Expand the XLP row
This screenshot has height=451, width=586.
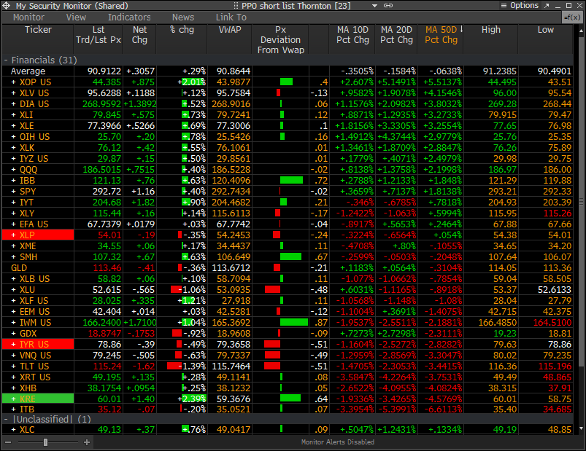coord(13,235)
